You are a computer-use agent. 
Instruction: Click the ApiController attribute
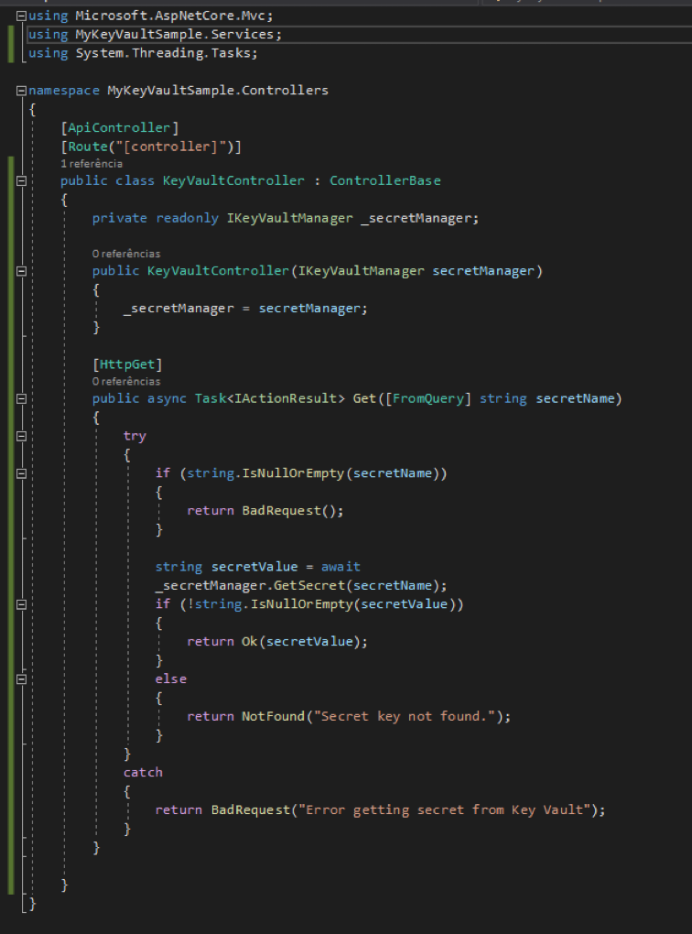119,127
